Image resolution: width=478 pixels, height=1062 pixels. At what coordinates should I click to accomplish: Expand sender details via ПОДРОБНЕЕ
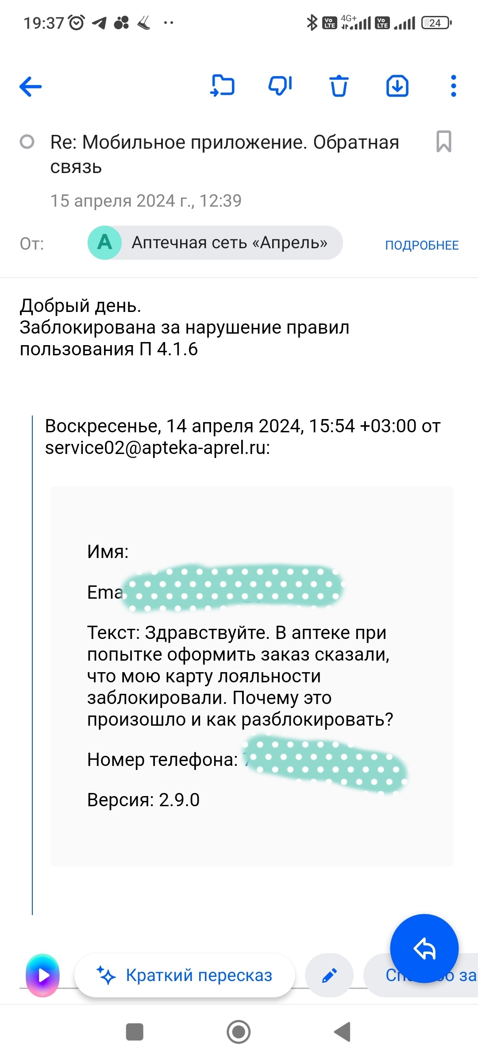pos(421,245)
